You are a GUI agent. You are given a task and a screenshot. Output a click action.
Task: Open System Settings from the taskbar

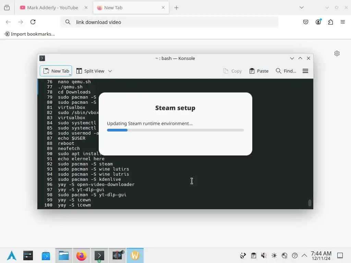click(x=28, y=255)
